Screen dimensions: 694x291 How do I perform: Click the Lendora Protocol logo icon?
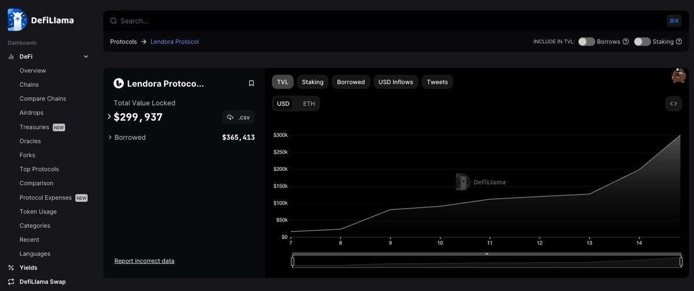(119, 83)
